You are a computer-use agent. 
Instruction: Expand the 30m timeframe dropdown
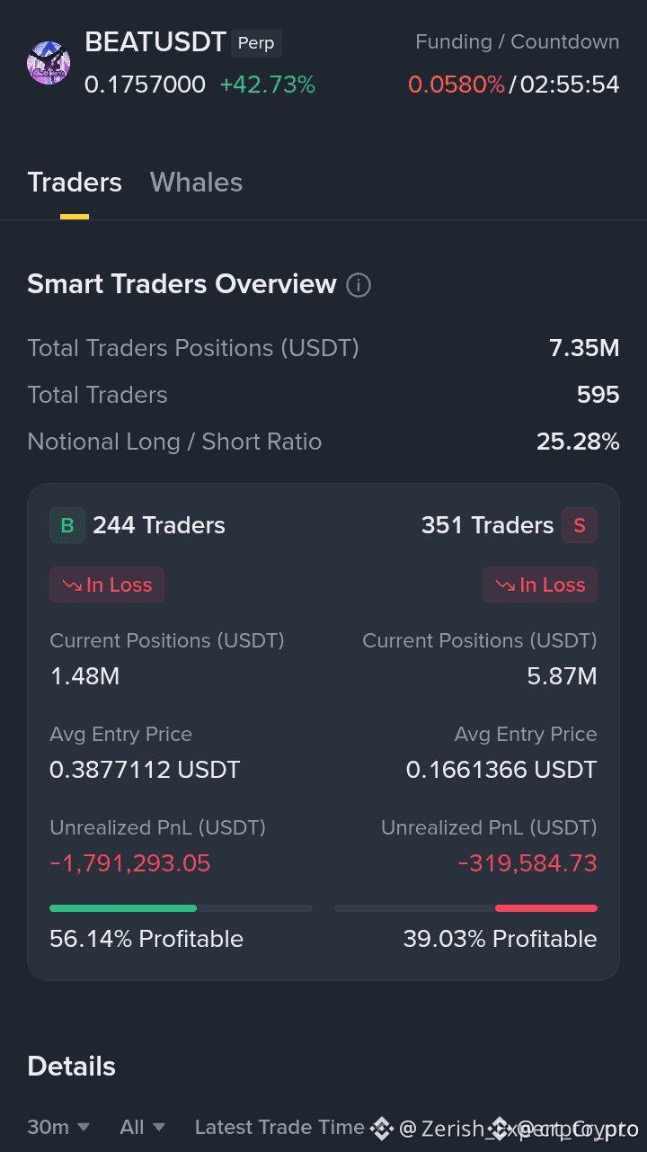pos(58,1127)
